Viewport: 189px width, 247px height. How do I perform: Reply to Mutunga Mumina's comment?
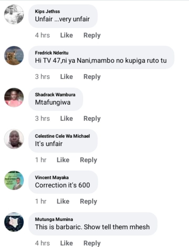(x=92, y=243)
